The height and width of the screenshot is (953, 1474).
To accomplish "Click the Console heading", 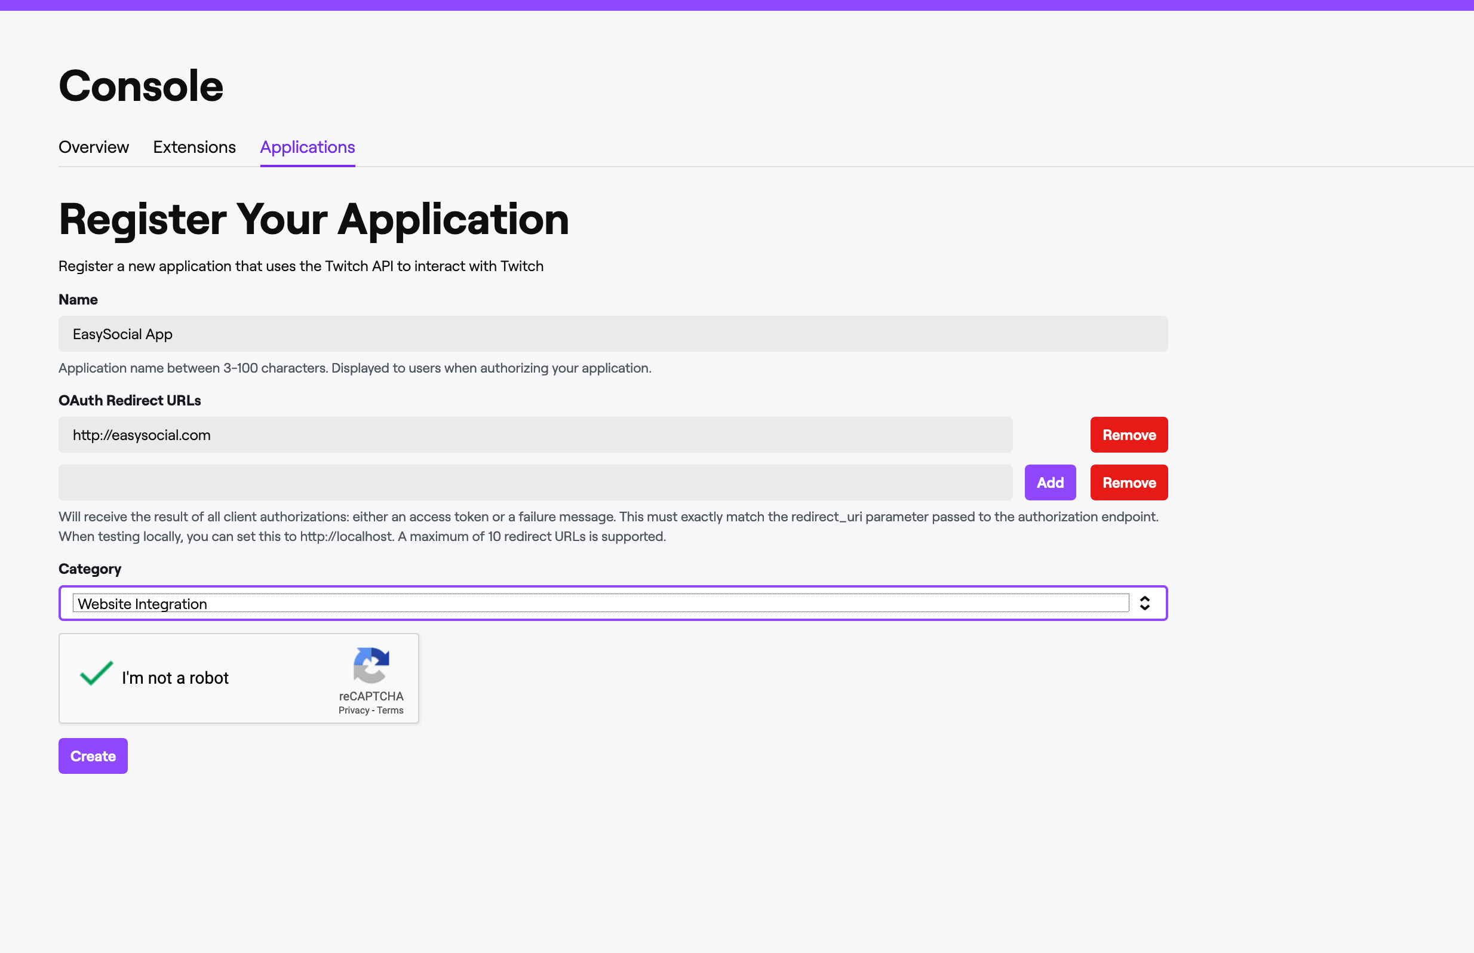I will [x=140, y=85].
